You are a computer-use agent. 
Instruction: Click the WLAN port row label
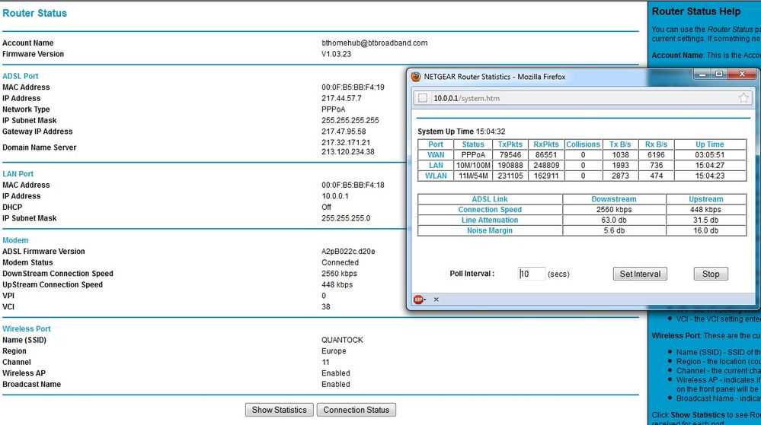(435, 176)
